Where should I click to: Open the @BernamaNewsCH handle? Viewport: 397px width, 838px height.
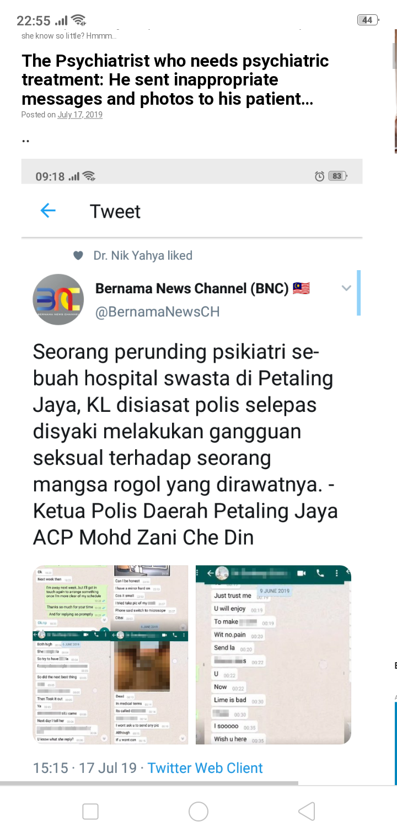(x=158, y=312)
